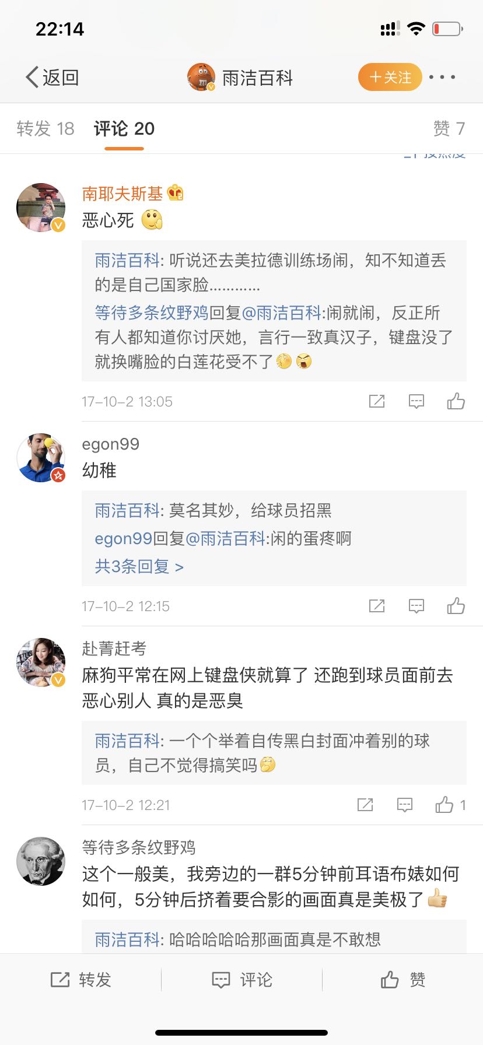The width and height of the screenshot is (483, 1045).
Task: Repost egon99's comment using share icon
Action: point(377,606)
